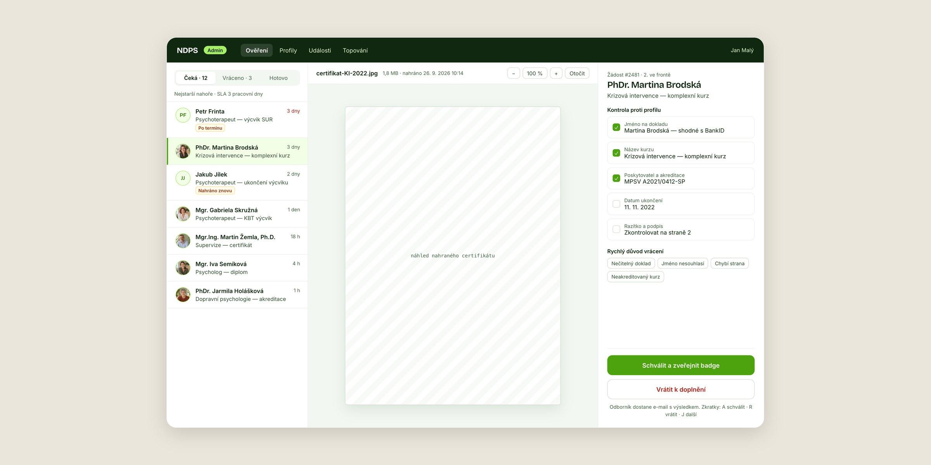Click the Po termínu label

click(x=210, y=128)
